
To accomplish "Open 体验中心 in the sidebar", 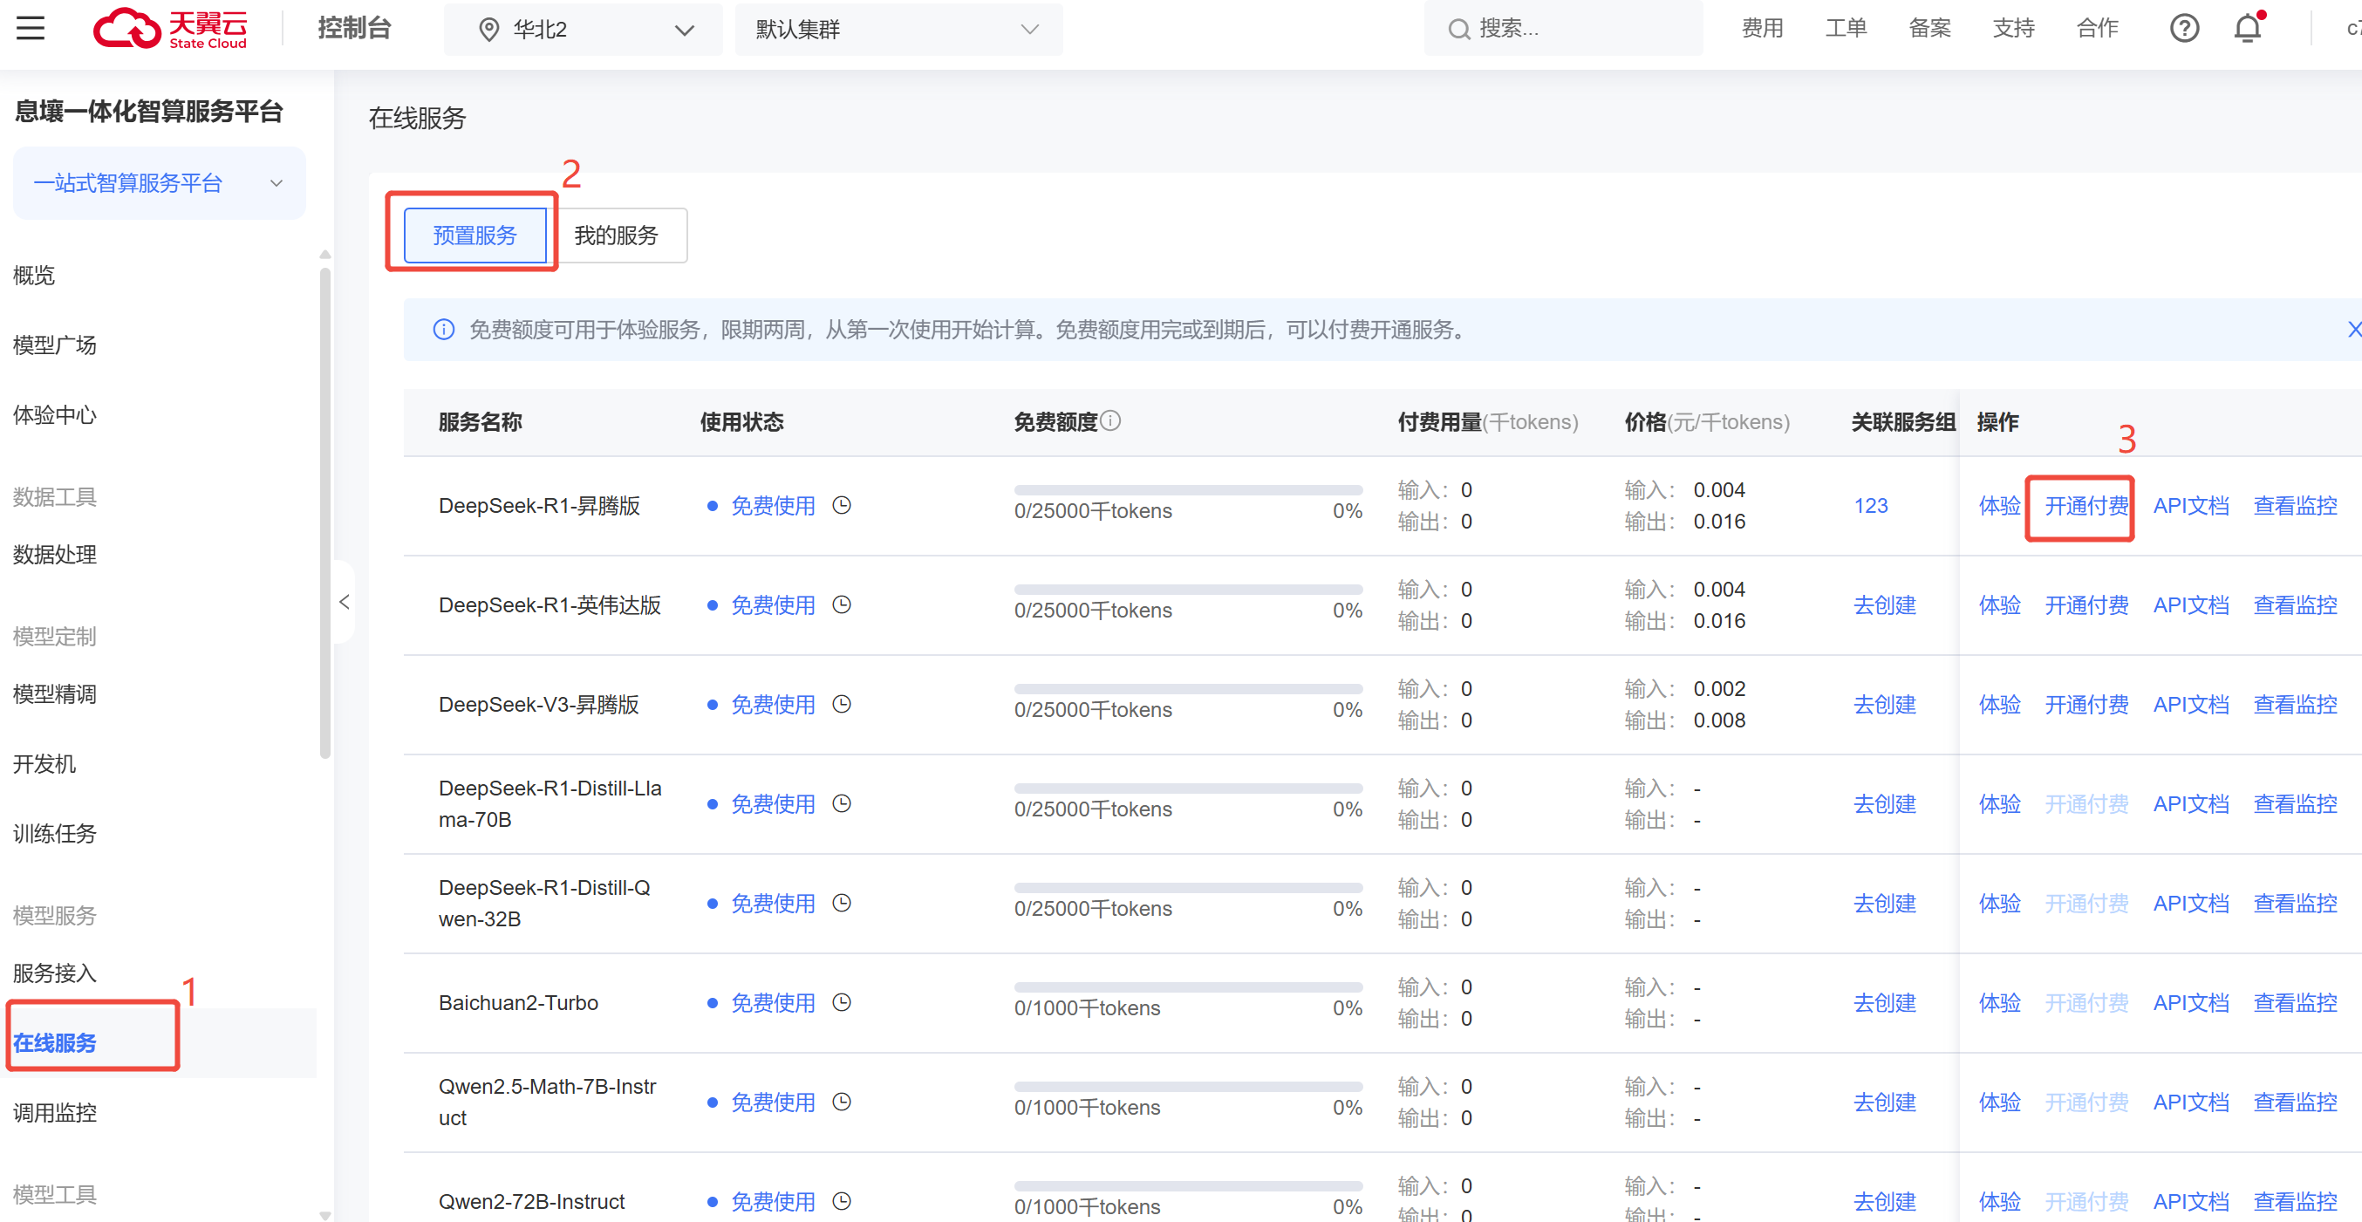I will (x=55, y=414).
